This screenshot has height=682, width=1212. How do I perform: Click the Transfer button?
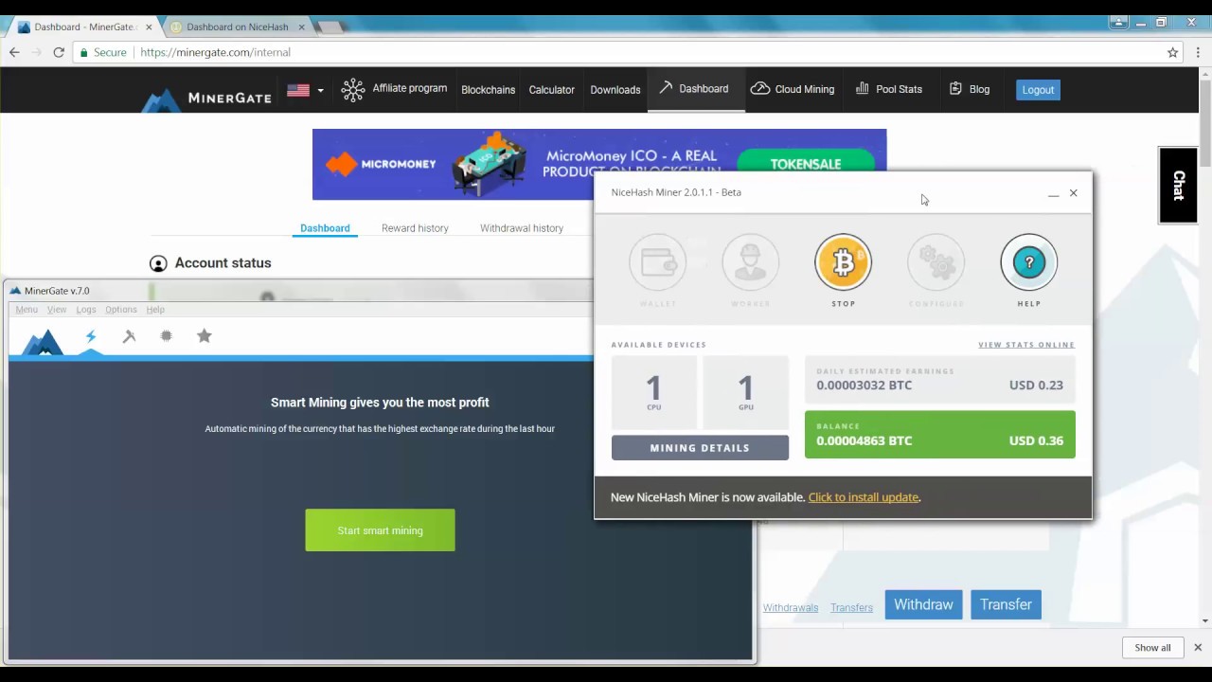click(1006, 604)
